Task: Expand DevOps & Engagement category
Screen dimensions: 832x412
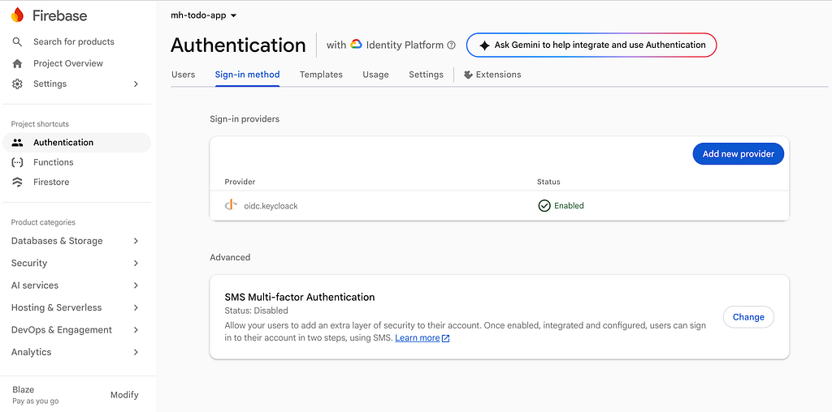Action: coord(136,330)
